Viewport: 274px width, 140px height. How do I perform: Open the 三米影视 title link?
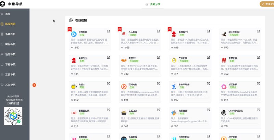point(183,58)
